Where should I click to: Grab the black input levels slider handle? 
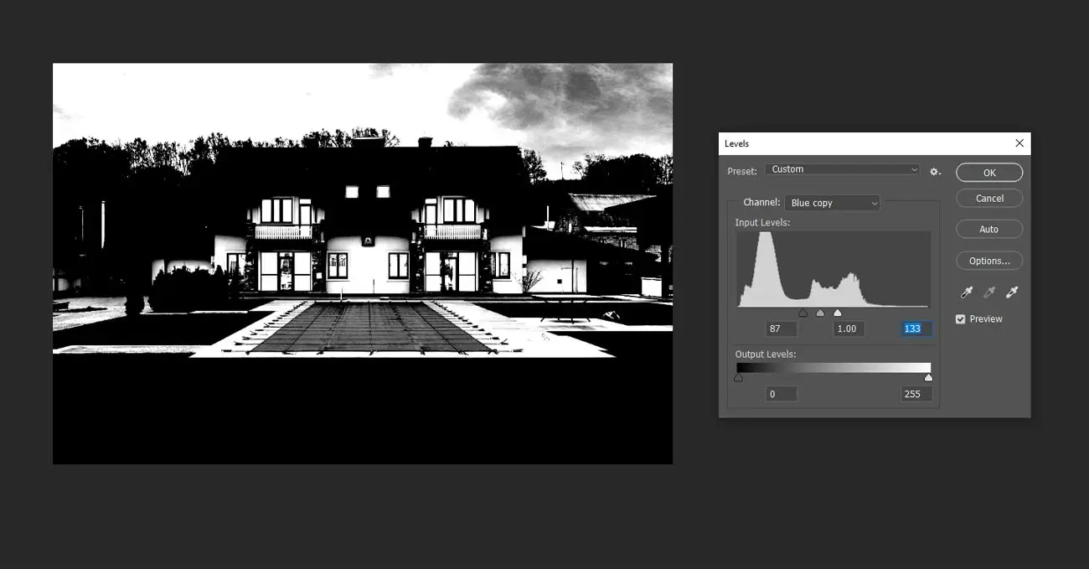(x=803, y=313)
